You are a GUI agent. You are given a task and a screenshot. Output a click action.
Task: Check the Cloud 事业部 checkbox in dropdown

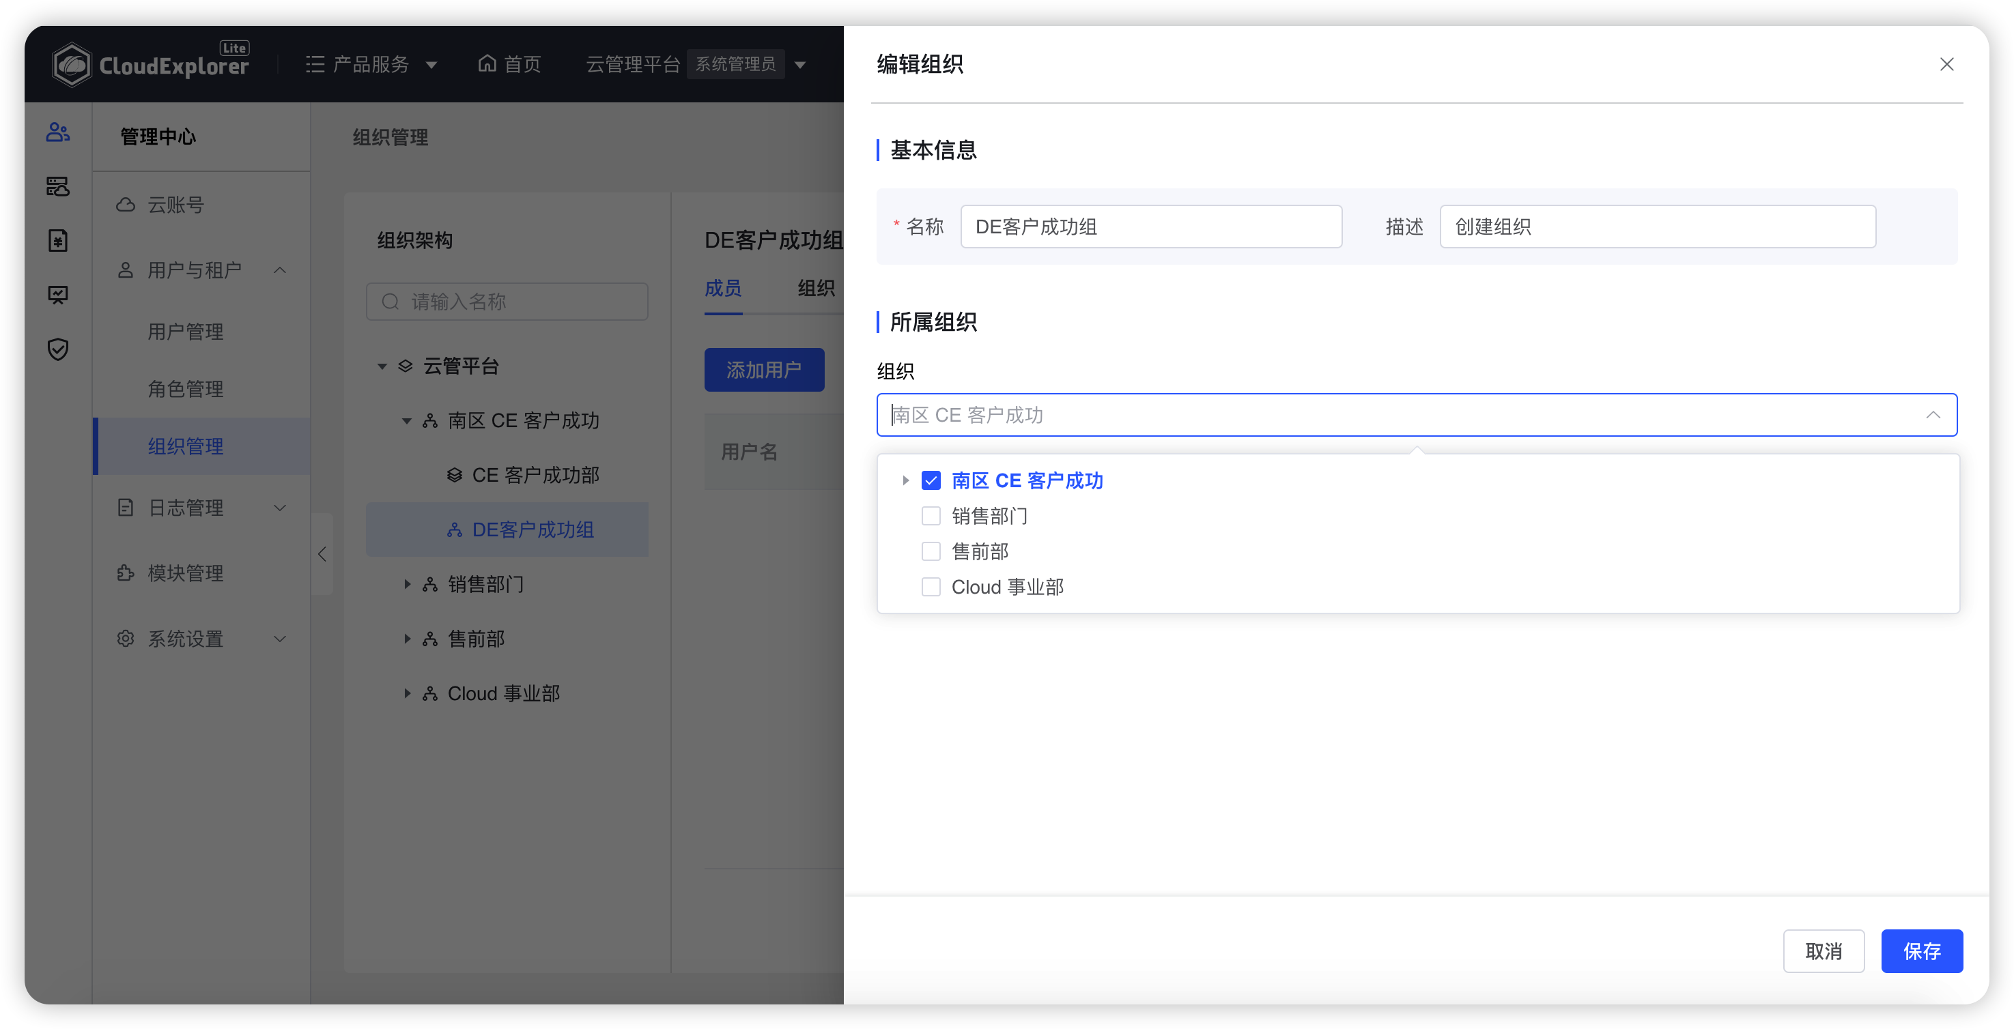point(931,587)
